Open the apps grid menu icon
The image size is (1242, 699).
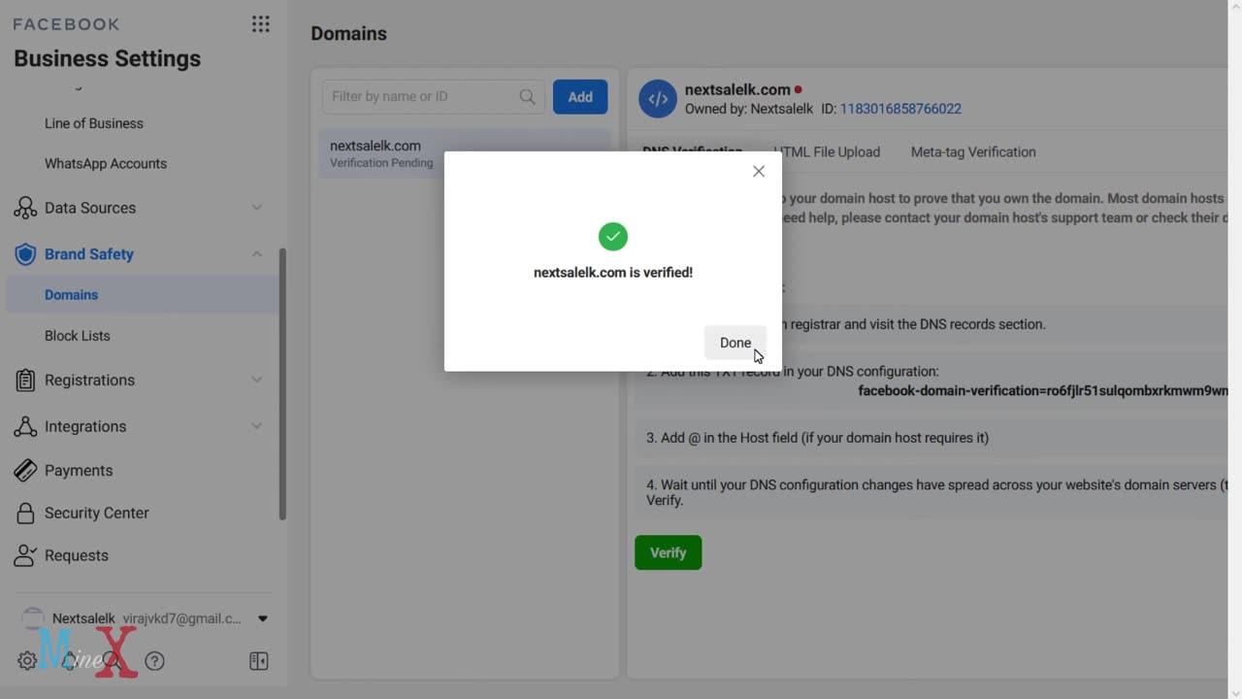(260, 24)
